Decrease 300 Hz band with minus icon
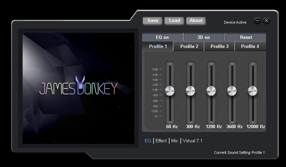Image resolution: width=286 pixels, height=167 pixels. [191, 122]
